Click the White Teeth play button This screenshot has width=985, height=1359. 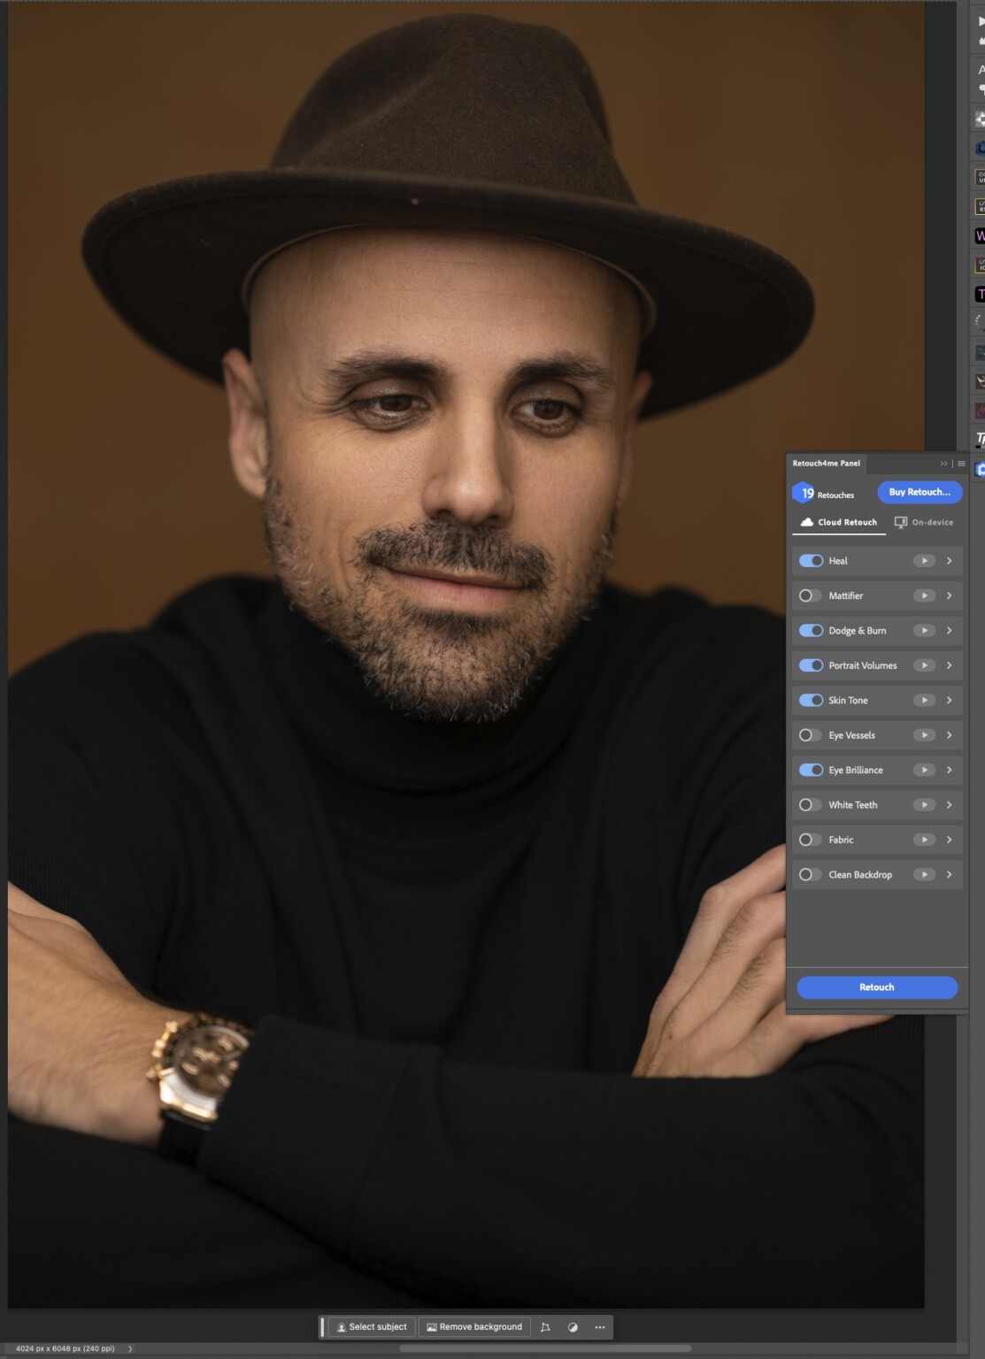coord(924,805)
